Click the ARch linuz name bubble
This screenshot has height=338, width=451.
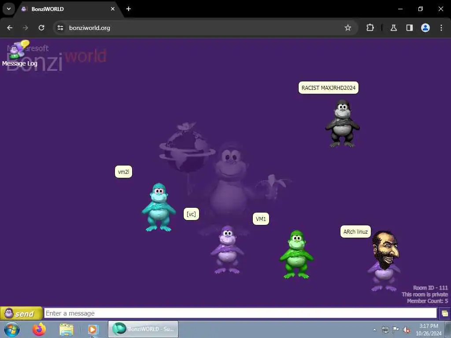click(x=355, y=231)
